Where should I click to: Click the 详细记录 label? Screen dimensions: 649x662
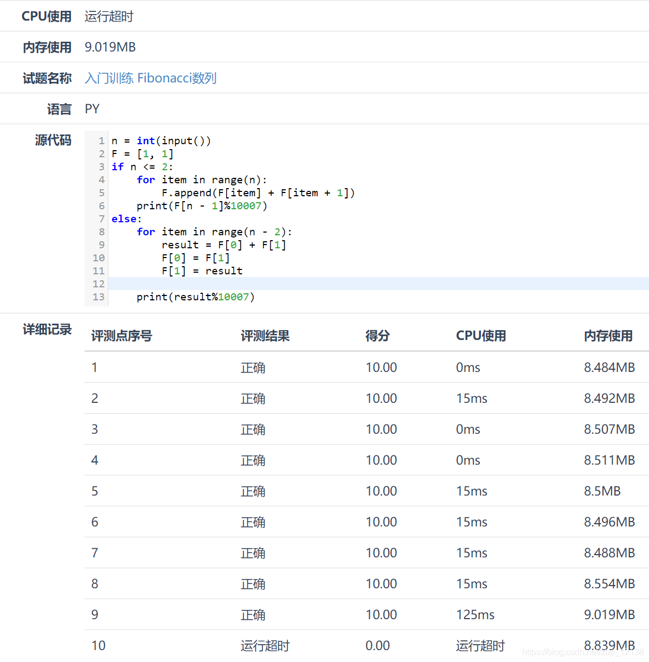pos(47,329)
